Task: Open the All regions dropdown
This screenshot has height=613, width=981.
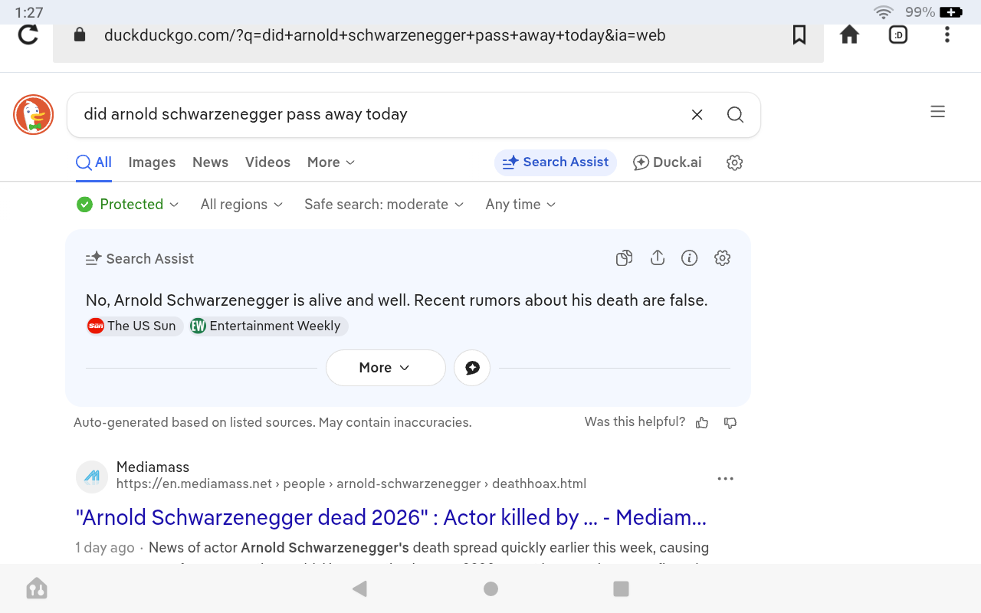Action: tap(241, 205)
